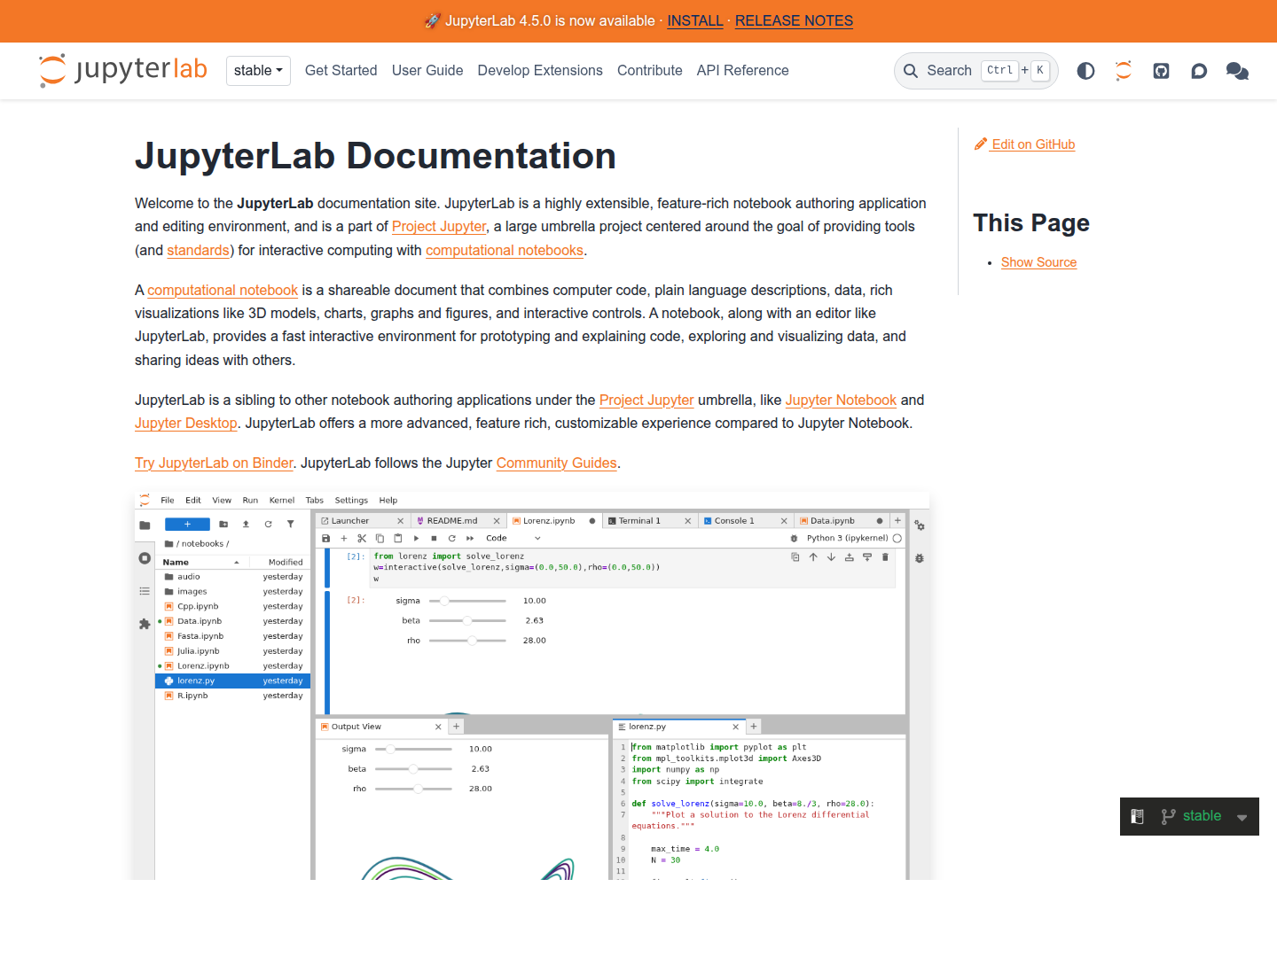Navigate to the Contribute page
The width and height of the screenshot is (1277, 957).
650,71
